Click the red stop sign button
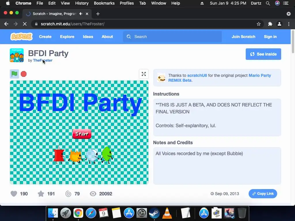This screenshot has height=221, width=295. (24, 74)
